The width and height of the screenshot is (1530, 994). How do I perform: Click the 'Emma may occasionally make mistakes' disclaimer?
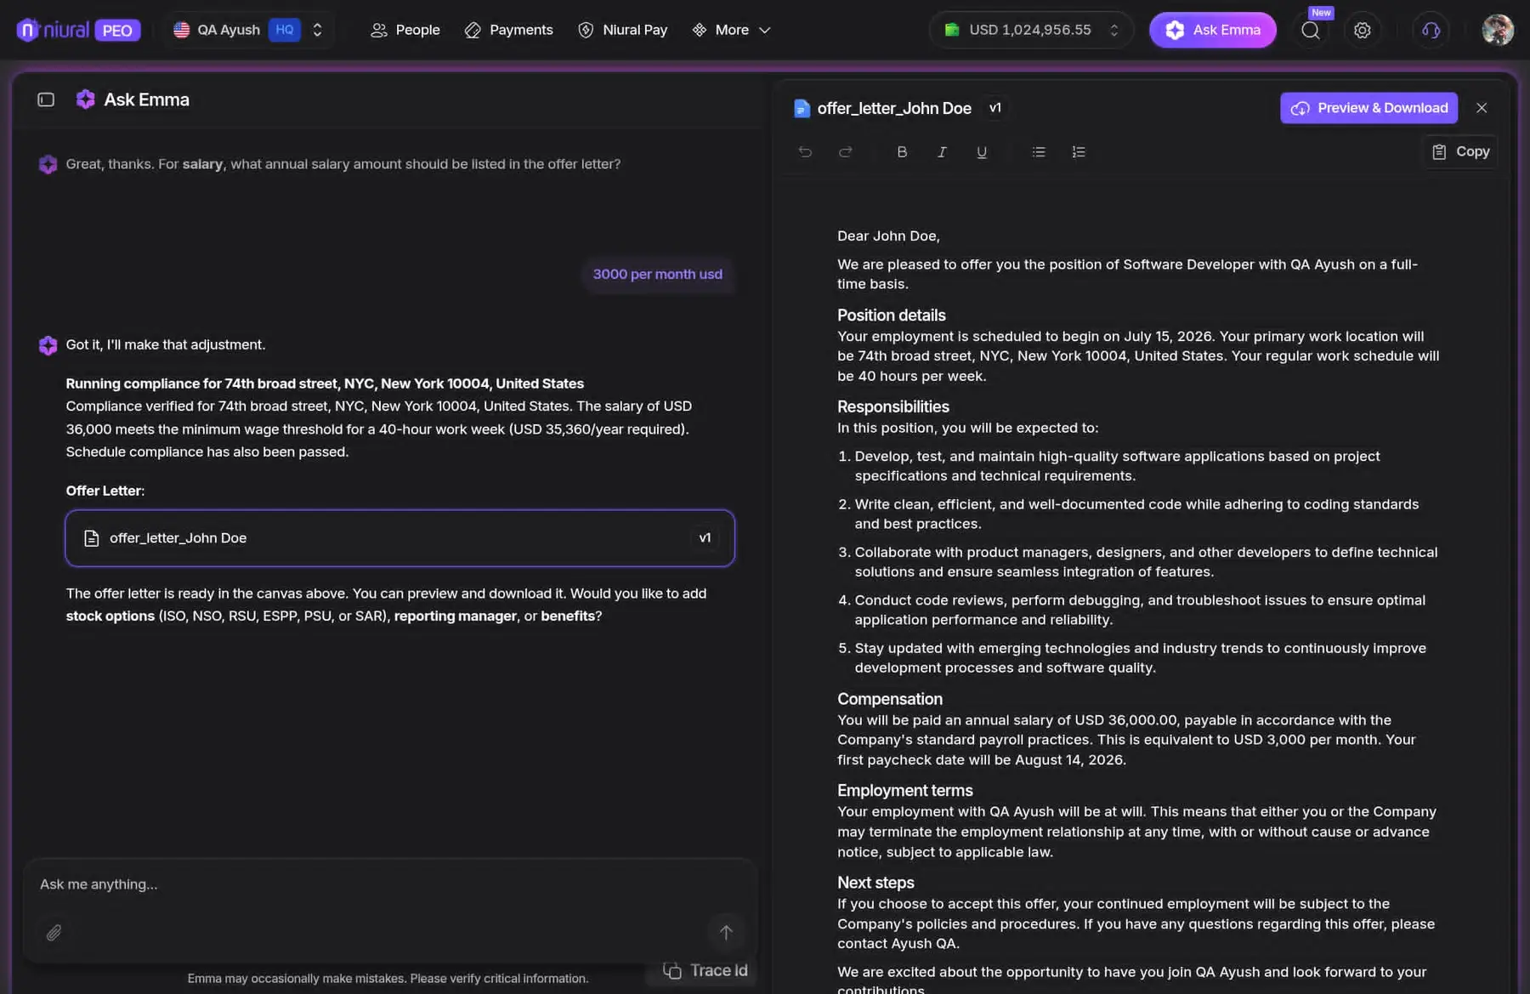click(x=388, y=979)
